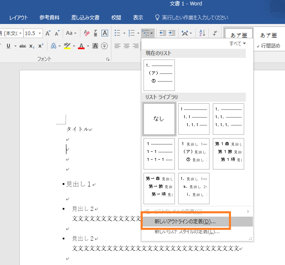
Task: Choose 第1章 見出し list style
Action: click(228, 154)
